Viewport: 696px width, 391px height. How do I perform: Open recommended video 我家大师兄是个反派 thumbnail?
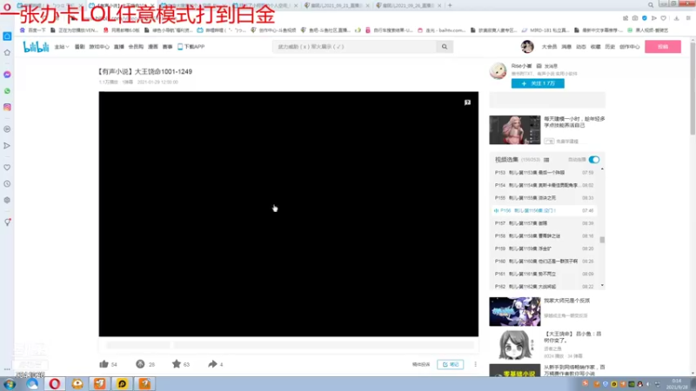click(x=515, y=312)
